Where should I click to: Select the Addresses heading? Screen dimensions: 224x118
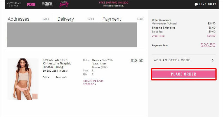point(19,19)
